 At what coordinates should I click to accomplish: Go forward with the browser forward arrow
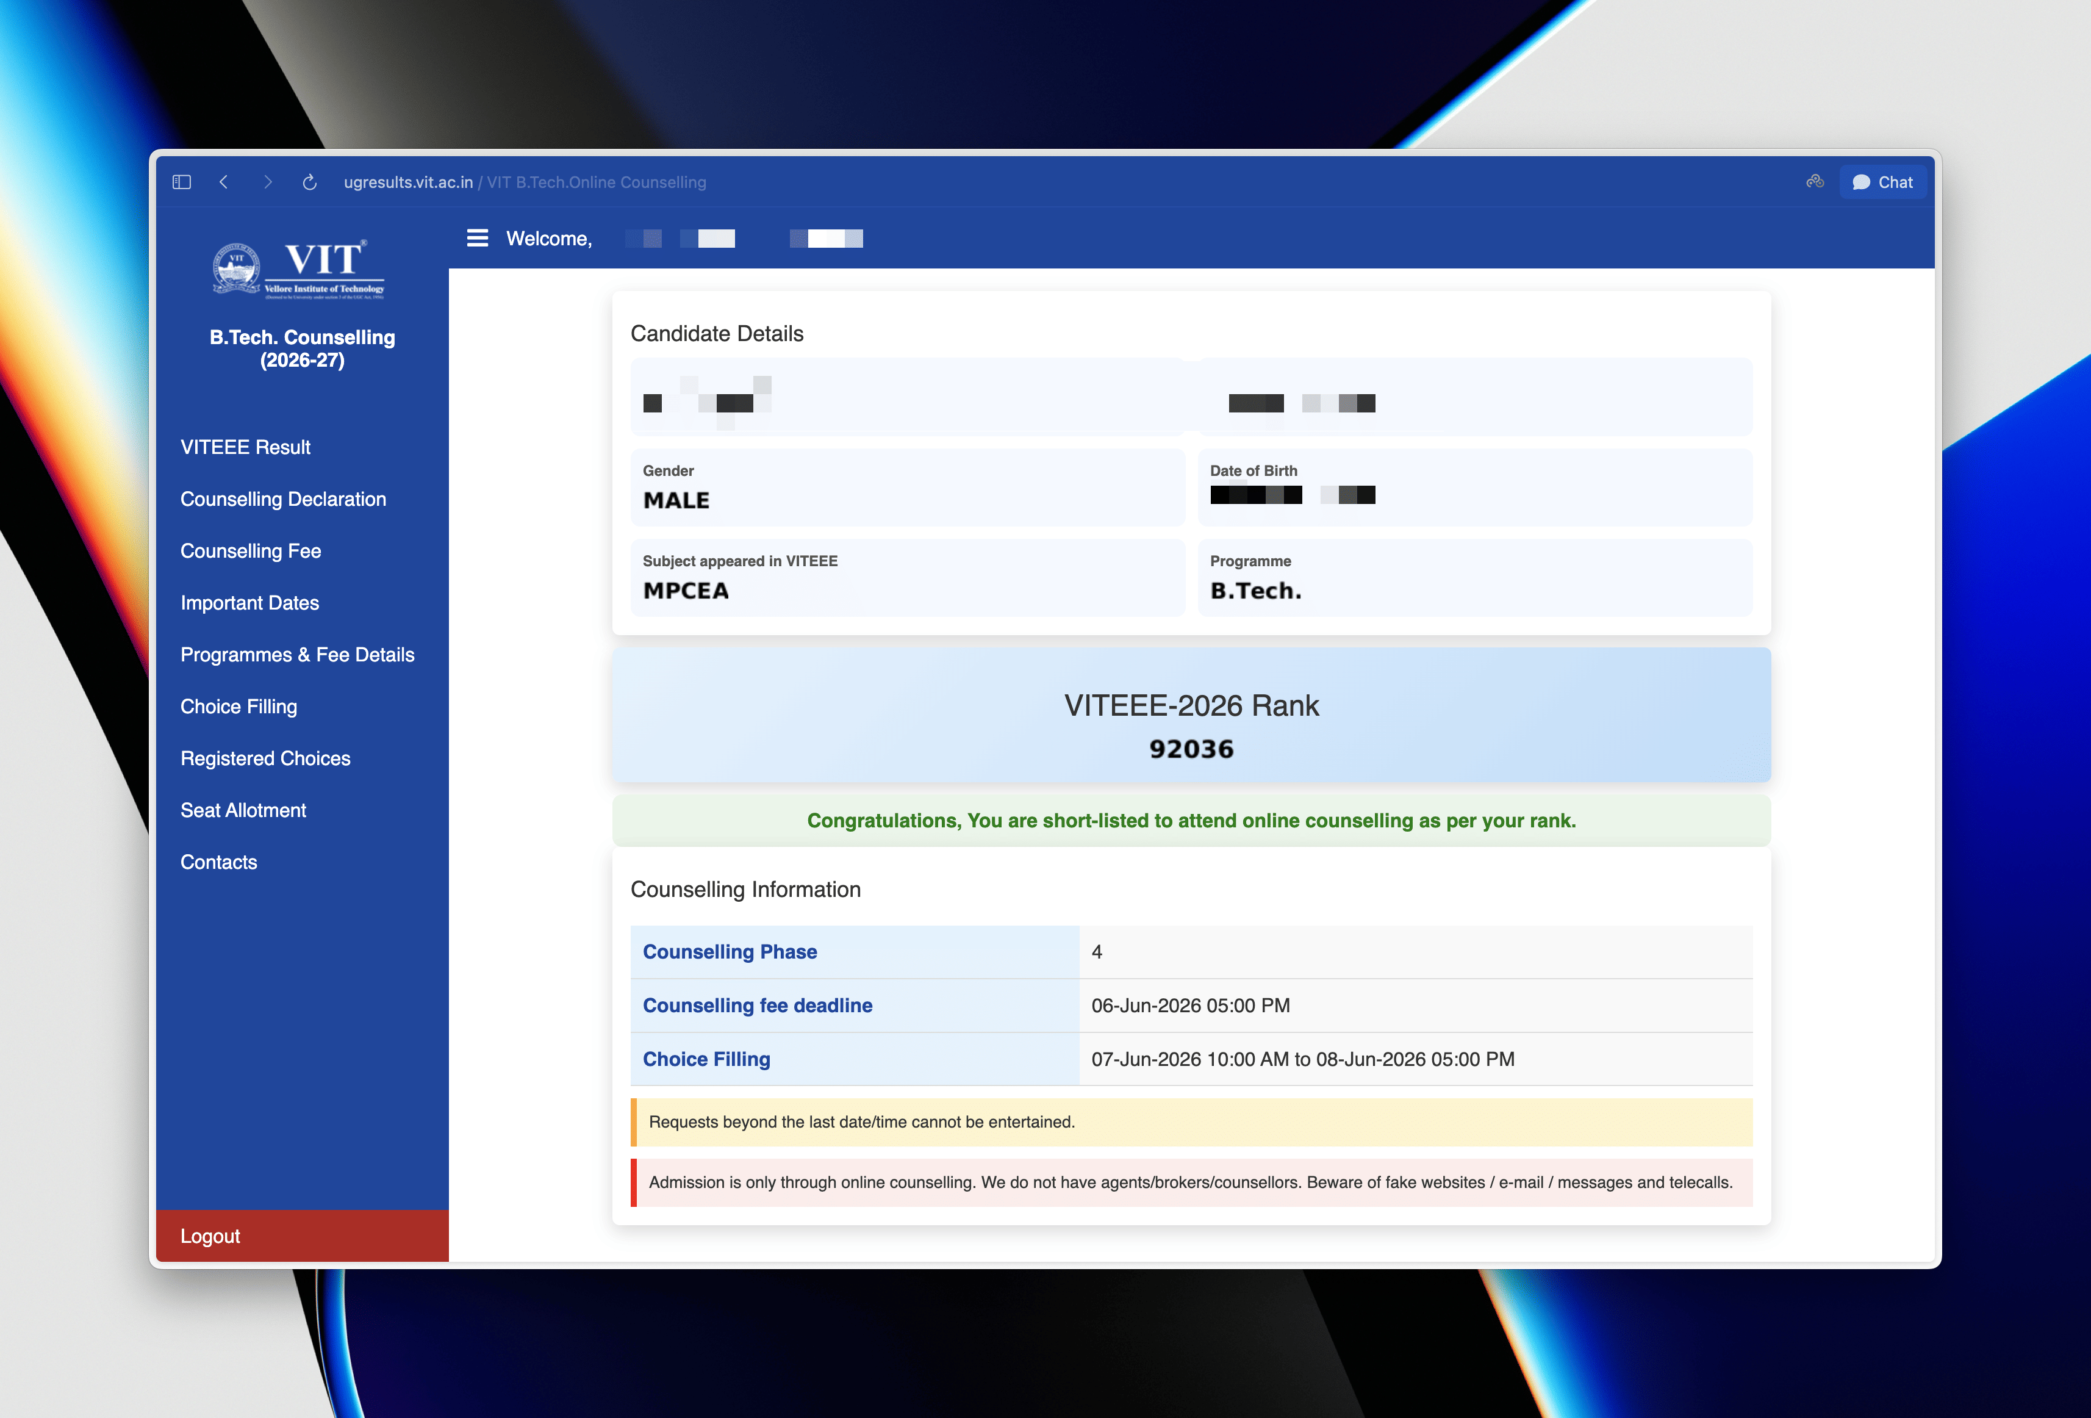pyautogui.click(x=267, y=182)
